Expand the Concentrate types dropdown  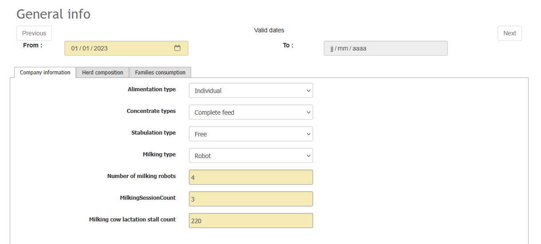[x=251, y=112]
